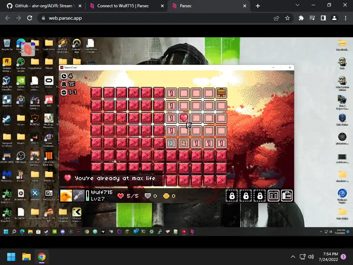
Task: Click the wooden signpost tile in the grid
Action: [221, 93]
